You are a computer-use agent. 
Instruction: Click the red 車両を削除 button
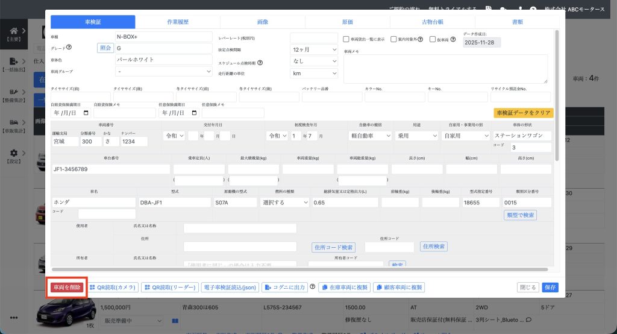(x=66, y=288)
